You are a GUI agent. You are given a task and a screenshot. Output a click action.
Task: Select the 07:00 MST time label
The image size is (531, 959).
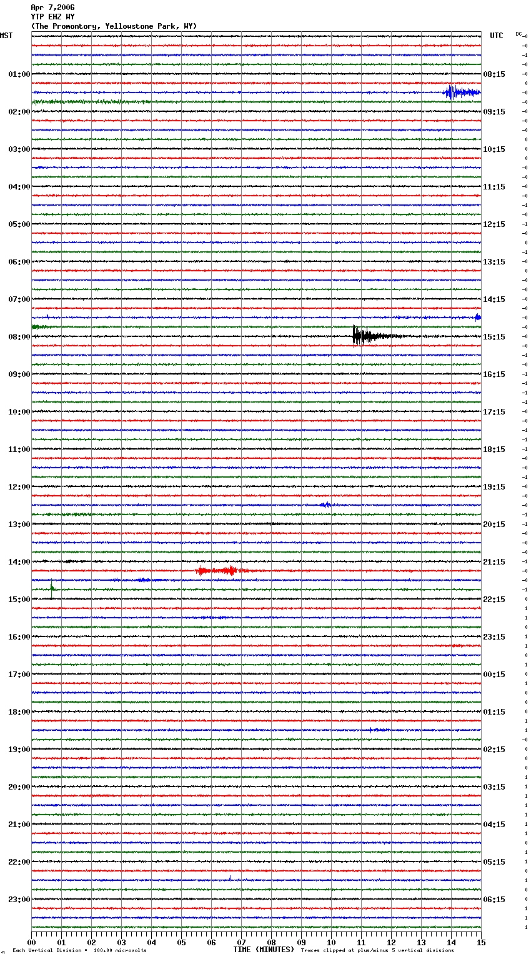click(x=19, y=299)
